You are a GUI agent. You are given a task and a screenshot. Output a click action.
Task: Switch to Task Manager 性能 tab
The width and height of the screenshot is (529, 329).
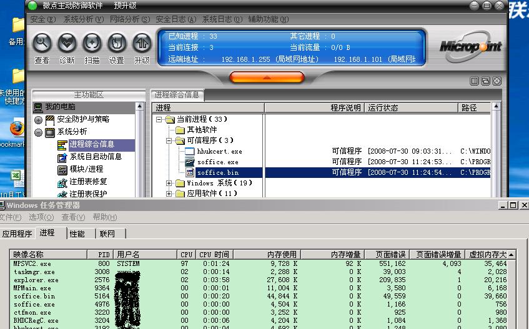[x=77, y=234]
